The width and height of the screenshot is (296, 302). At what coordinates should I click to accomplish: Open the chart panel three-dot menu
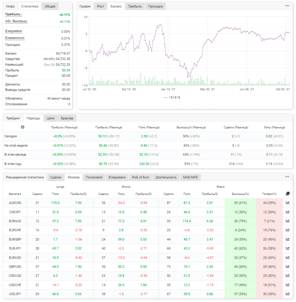(x=287, y=6)
